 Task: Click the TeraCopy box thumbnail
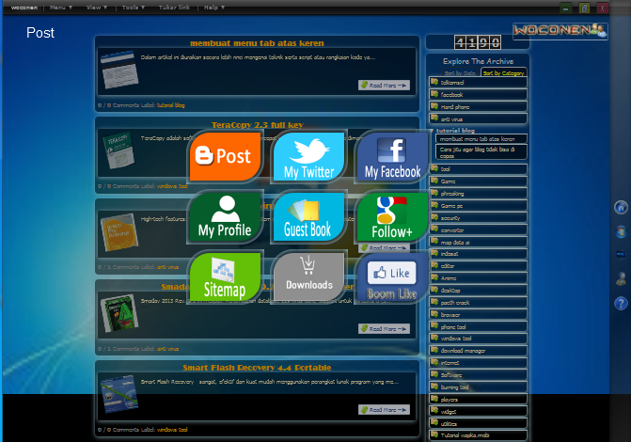pos(119,150)
